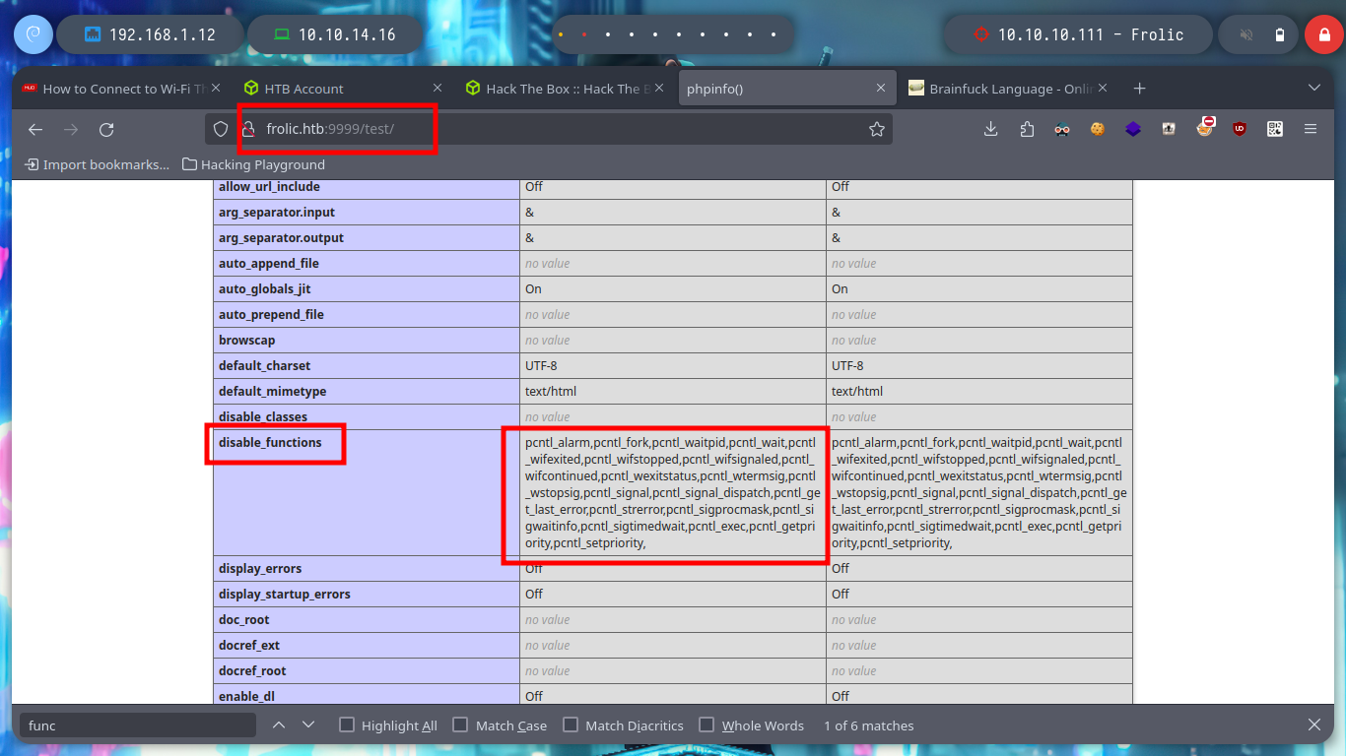This screenshot has width=1346, height=756.
Task: Open the Firefox downloads panel
Action: click(991, 129)
